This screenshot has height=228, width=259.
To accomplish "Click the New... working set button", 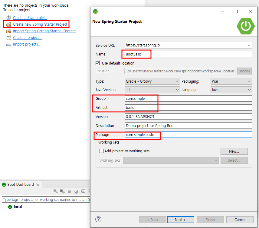I will 234,151.
